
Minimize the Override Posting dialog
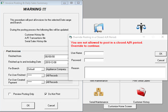pyautogui.click(x=144, y=37)
